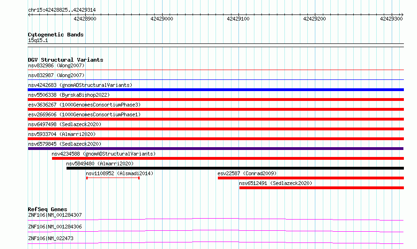
Task: Click the red nsv6497498 variant bar
Action: click(216, 129)
